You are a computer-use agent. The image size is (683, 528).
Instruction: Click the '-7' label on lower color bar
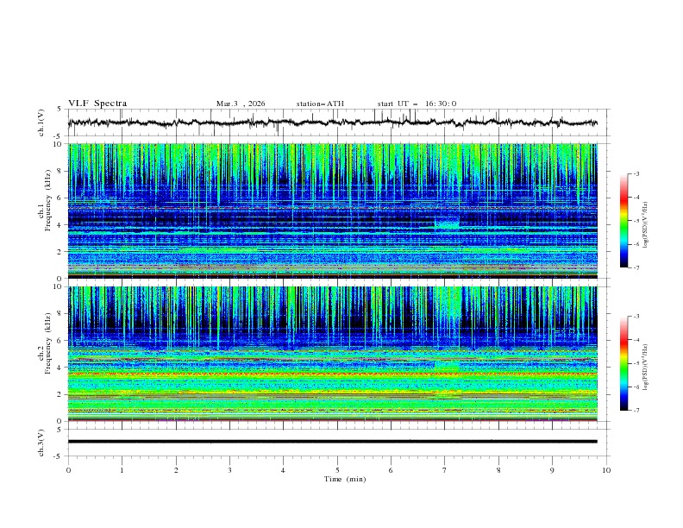point(636,410)
